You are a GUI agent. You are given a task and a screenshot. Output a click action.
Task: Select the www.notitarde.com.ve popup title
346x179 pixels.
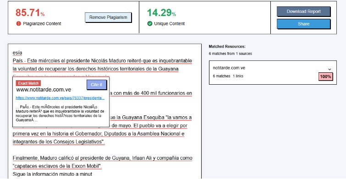pyautogui.click(x=44, y=90)
